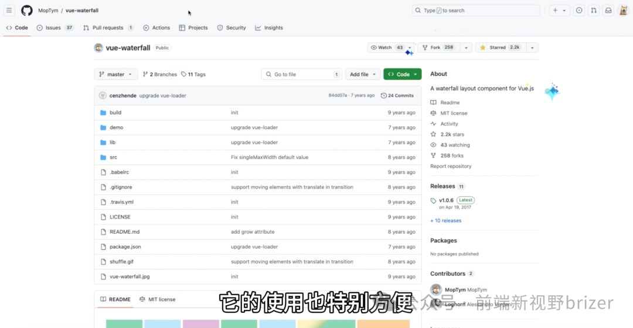The width and height of the screenshot is (633, 328).
Task: Open Readme link in About sidebar
Action: click(x=445, y=102)
